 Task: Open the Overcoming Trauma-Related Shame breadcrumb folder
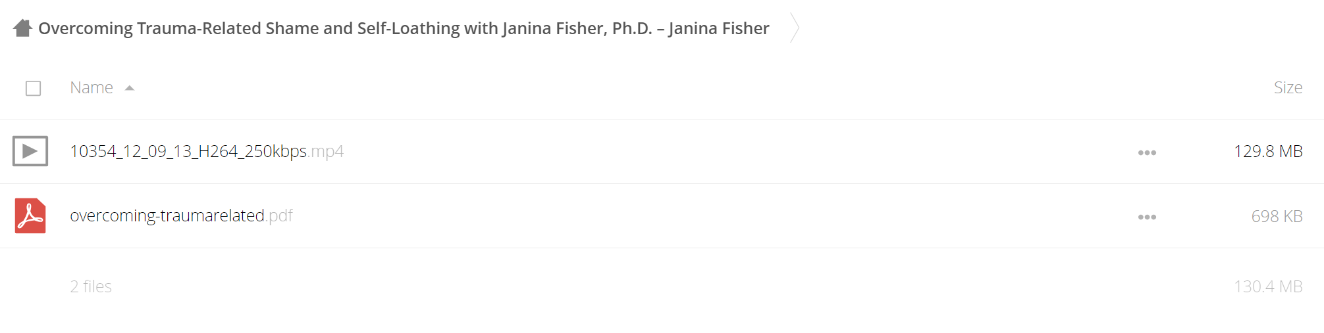404,28
